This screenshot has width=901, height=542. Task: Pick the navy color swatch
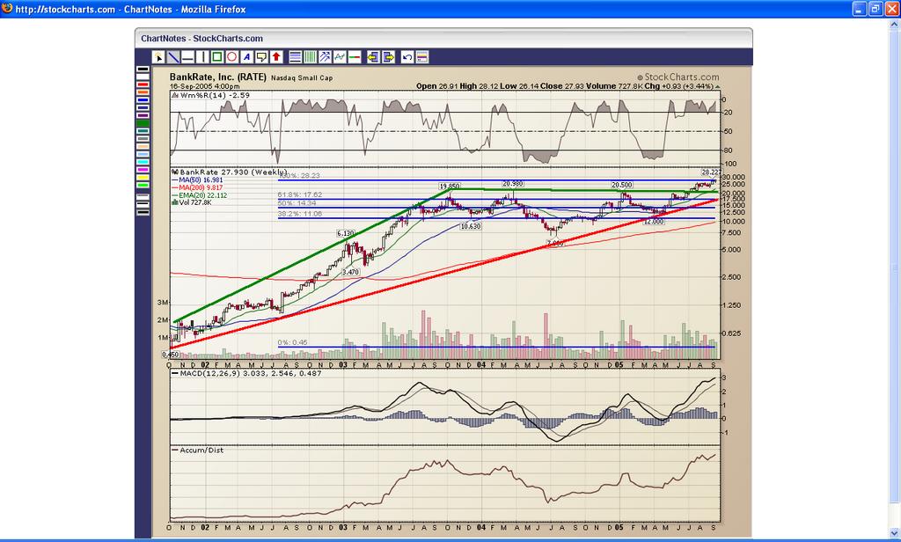click(143, 107)
